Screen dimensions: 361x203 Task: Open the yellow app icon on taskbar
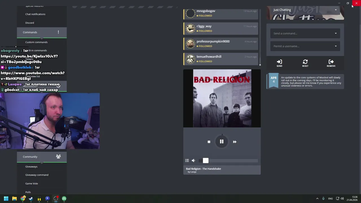coord(39,198)
